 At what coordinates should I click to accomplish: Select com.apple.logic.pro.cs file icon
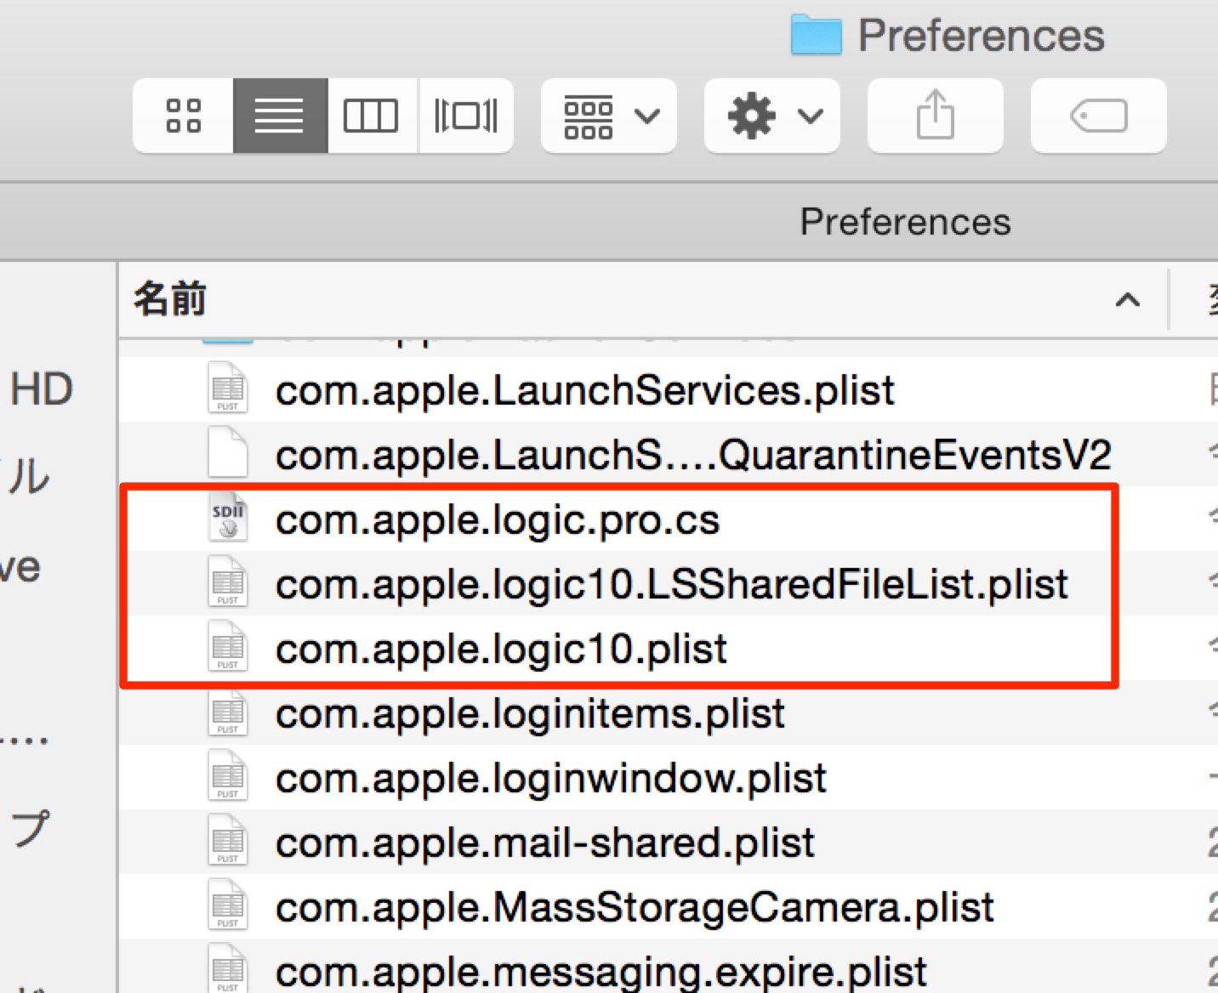tap(228, 519)
